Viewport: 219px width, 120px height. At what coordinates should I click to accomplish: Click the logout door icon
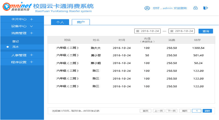click(206, 8)
